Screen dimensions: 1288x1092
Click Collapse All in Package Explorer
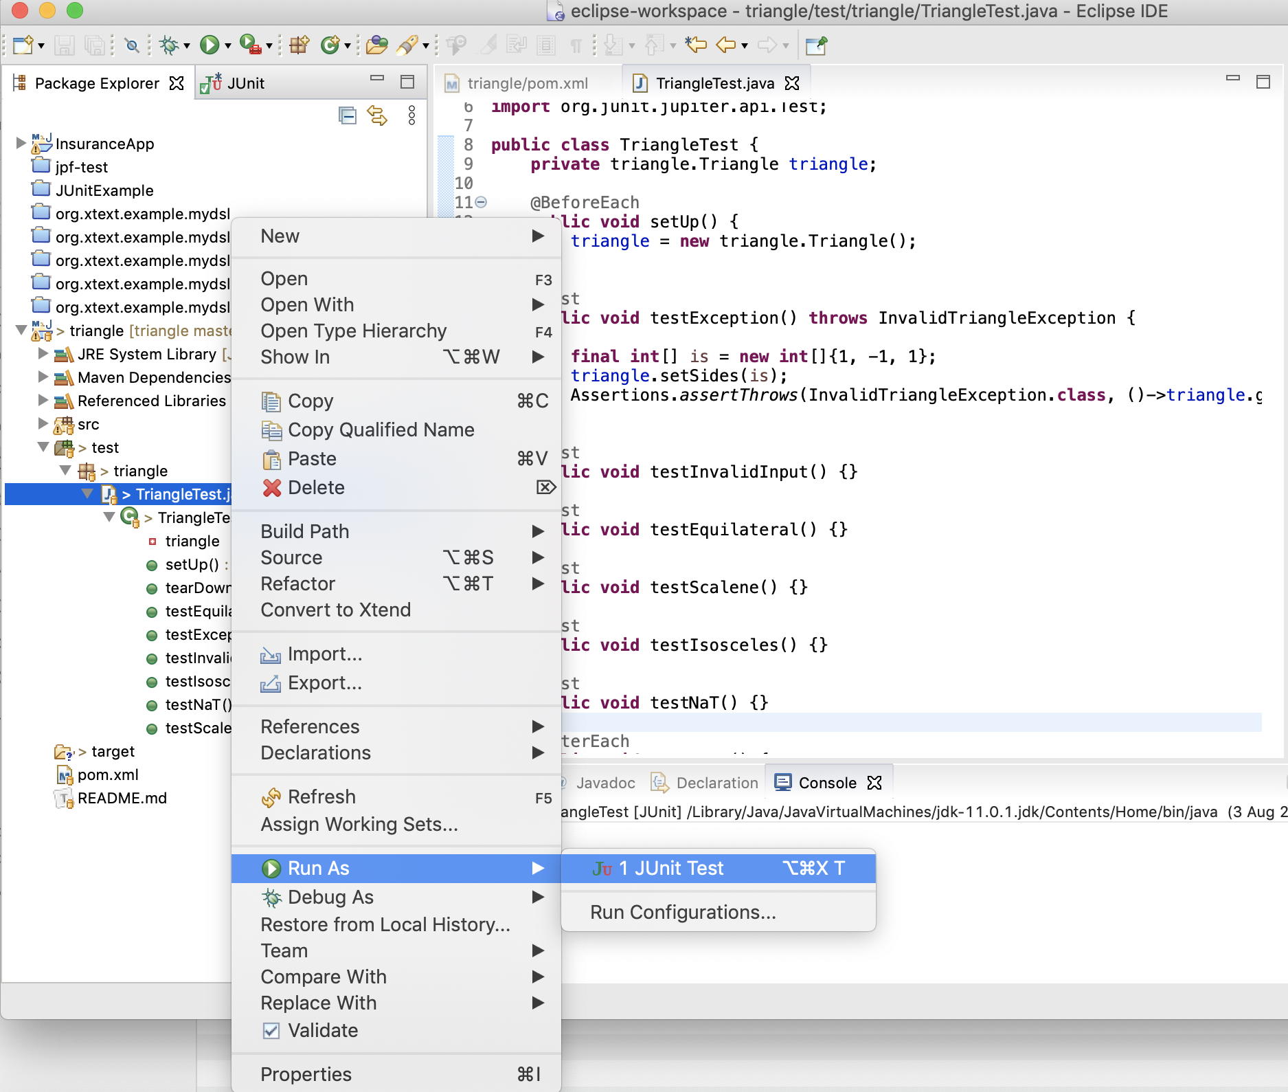pos(348,115)
